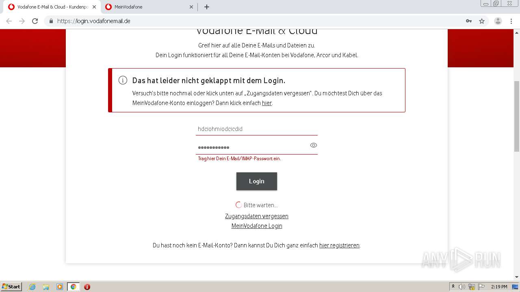Click the 'hier' link in error message
The image size is (520, 292).
pos(266,103)
